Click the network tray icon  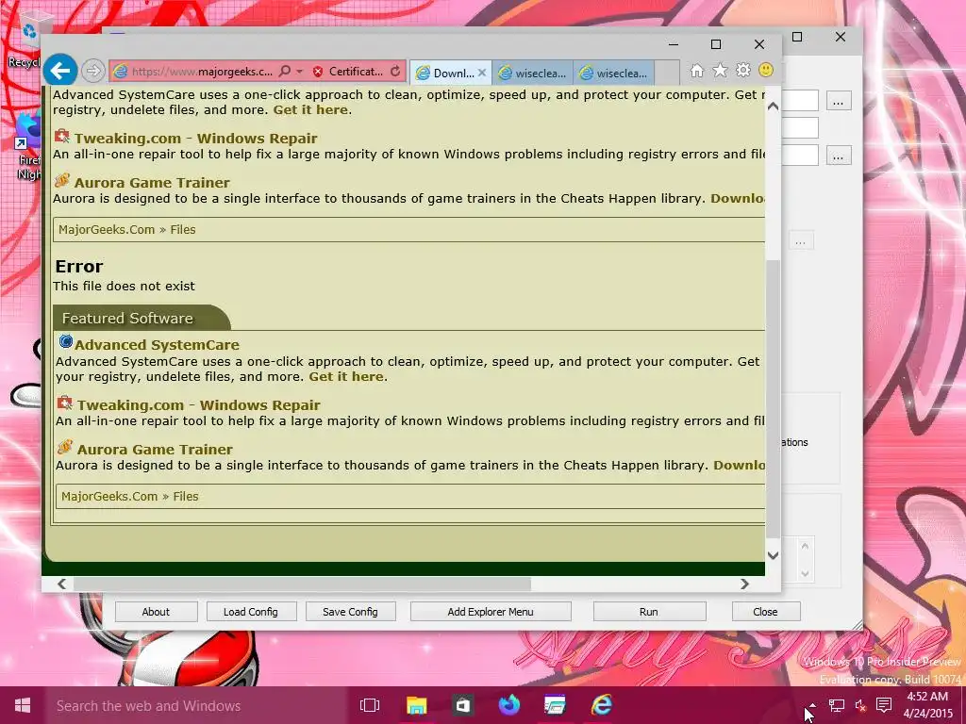point(836,705)
